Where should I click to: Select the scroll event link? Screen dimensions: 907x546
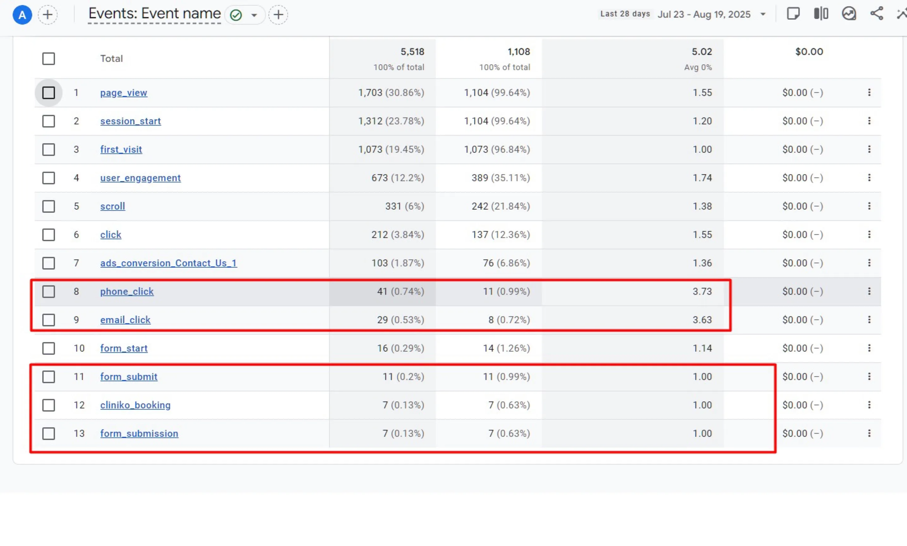pos(113,206)
